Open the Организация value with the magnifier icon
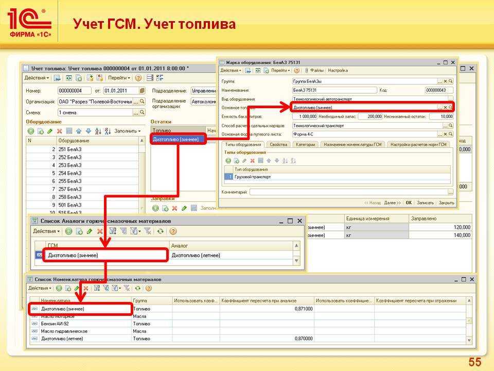 pyautogui.click(x=142, y=102)
